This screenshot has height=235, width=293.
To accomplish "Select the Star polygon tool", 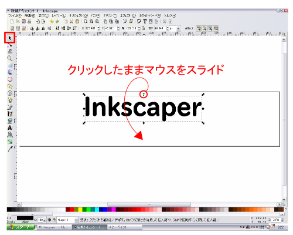I will pyautogui.click(x=10, y=86).
